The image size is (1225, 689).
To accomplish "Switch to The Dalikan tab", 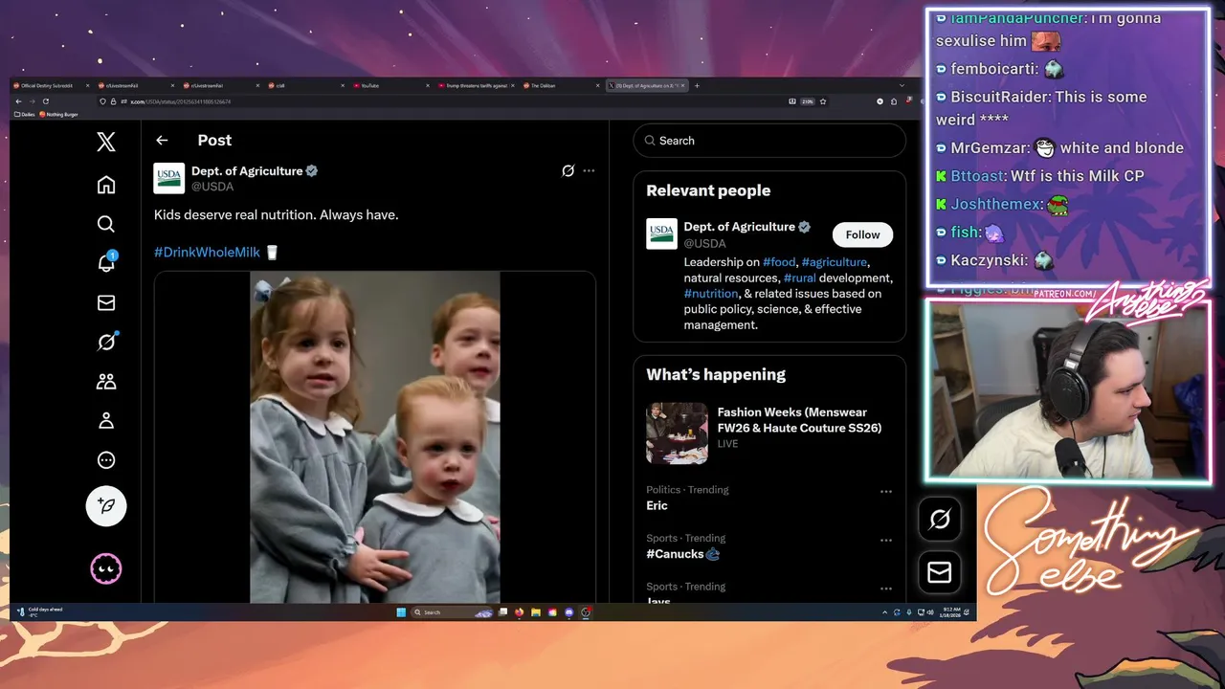I will pos(561,85).
